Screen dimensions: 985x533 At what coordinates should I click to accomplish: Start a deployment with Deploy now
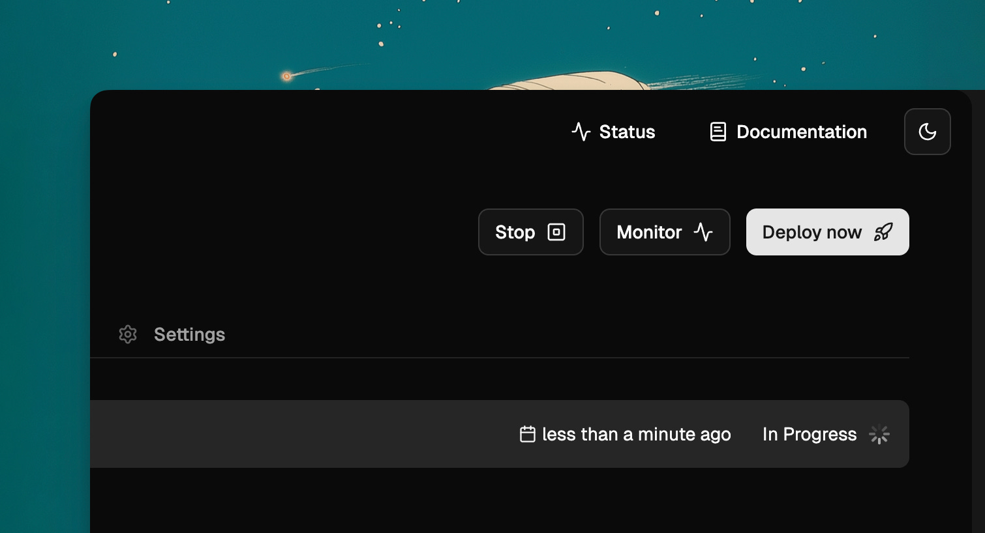(827, 232)
